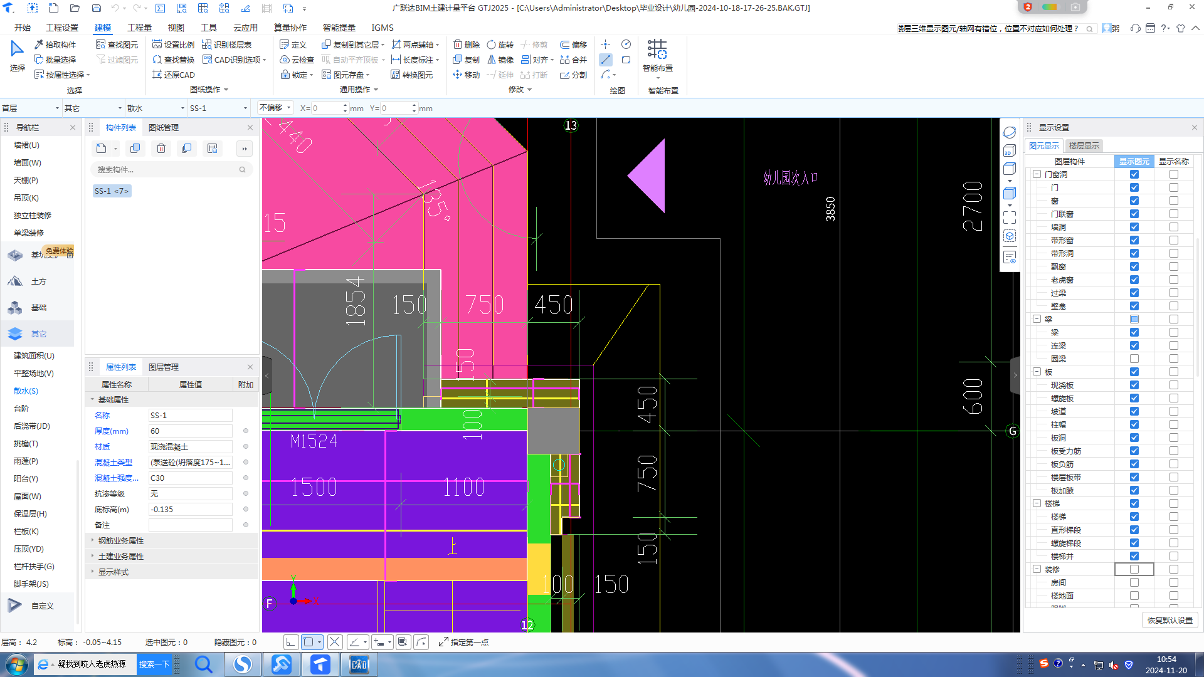Screen dimensions: 1204x677
Task: Click 识别楼层表 recognize floor table
Action: point(226,45)
